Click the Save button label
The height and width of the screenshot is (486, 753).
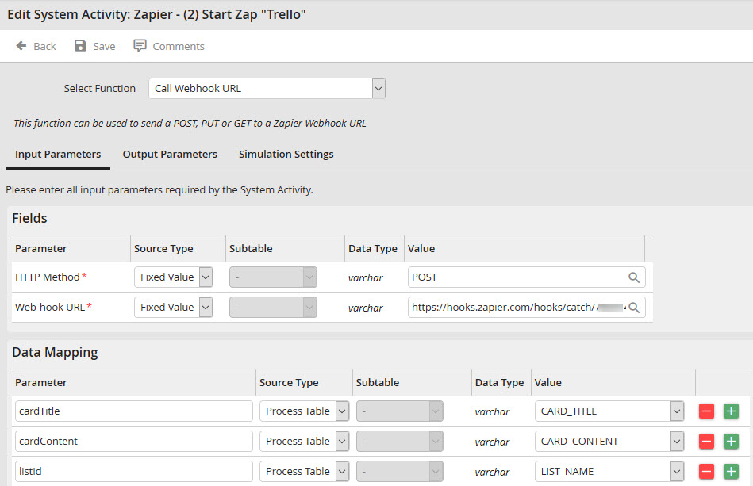pyautogui.click(x=104, y=47)
